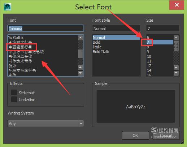Select Yu Gothic in font list
187x147 pixels.
coord(43,38)
